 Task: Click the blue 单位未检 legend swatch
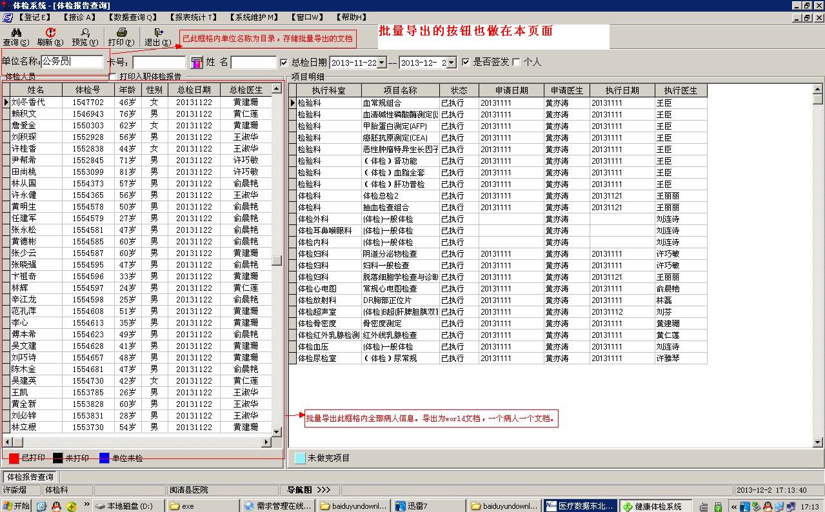pyautogui.click(x=104, y=458)
